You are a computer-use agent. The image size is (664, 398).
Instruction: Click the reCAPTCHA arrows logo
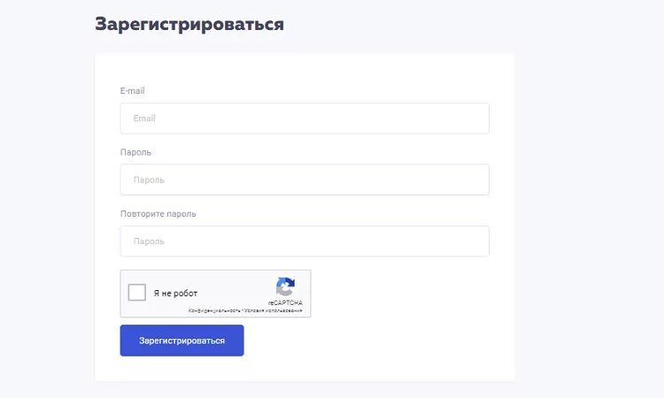point(285,287)
